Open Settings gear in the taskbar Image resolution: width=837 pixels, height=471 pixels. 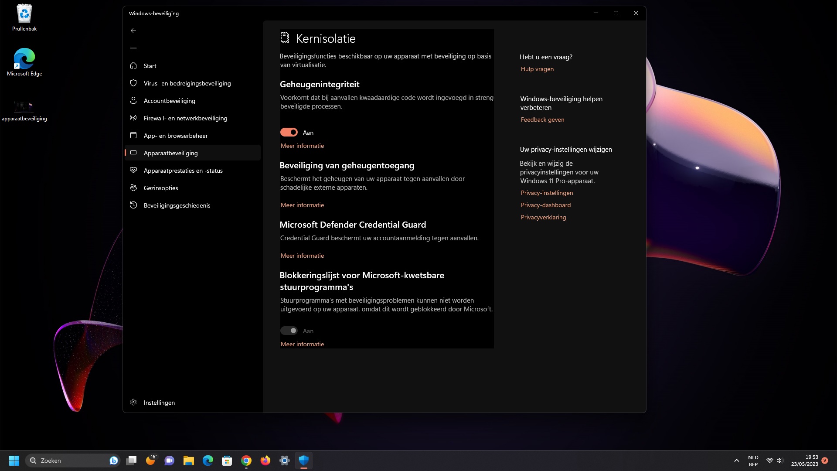[285, 461]
